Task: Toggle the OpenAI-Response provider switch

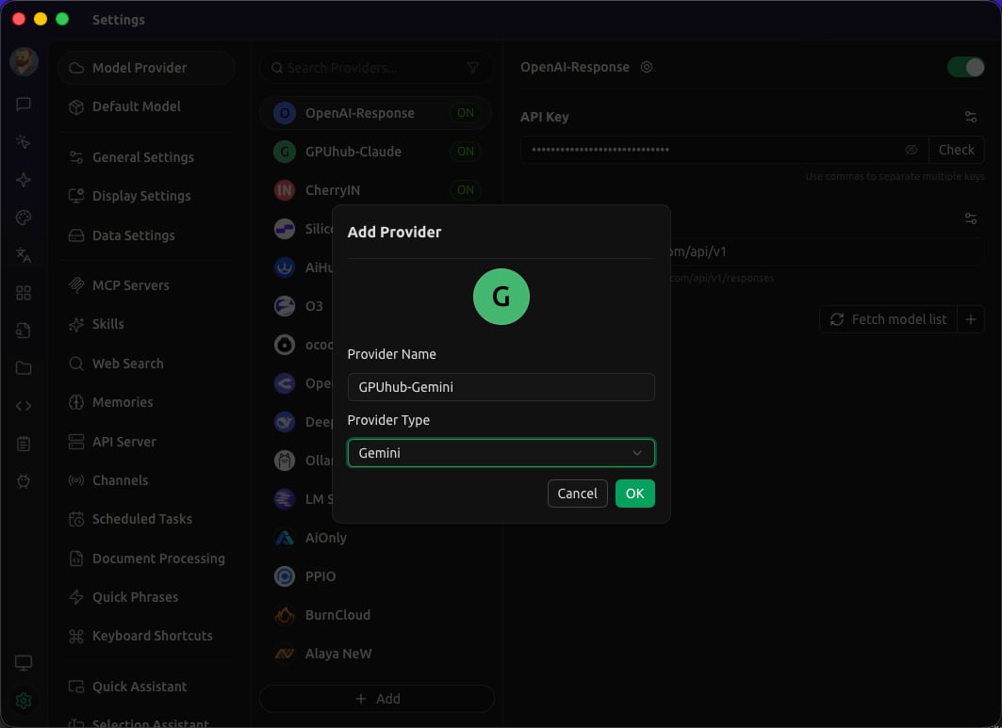Action: 965,67
